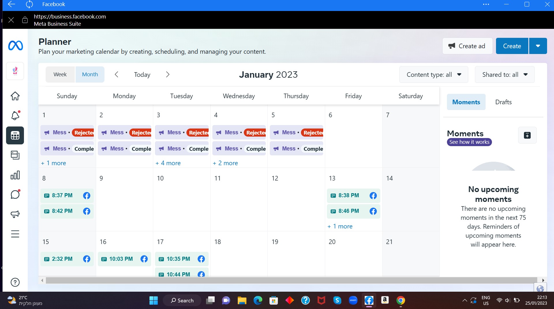Expand '+ 2 more' on January 4

click(225, 163)
